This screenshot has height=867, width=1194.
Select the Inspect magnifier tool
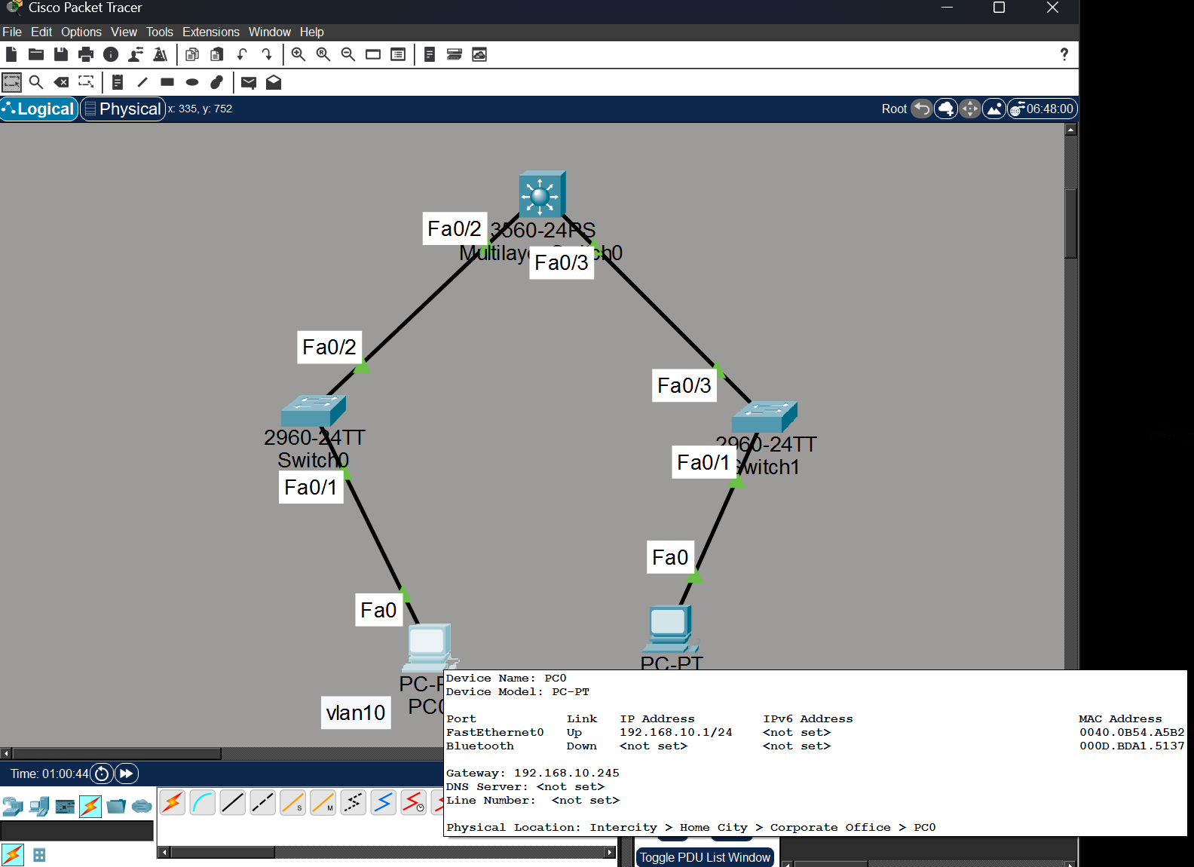point(36,82)
